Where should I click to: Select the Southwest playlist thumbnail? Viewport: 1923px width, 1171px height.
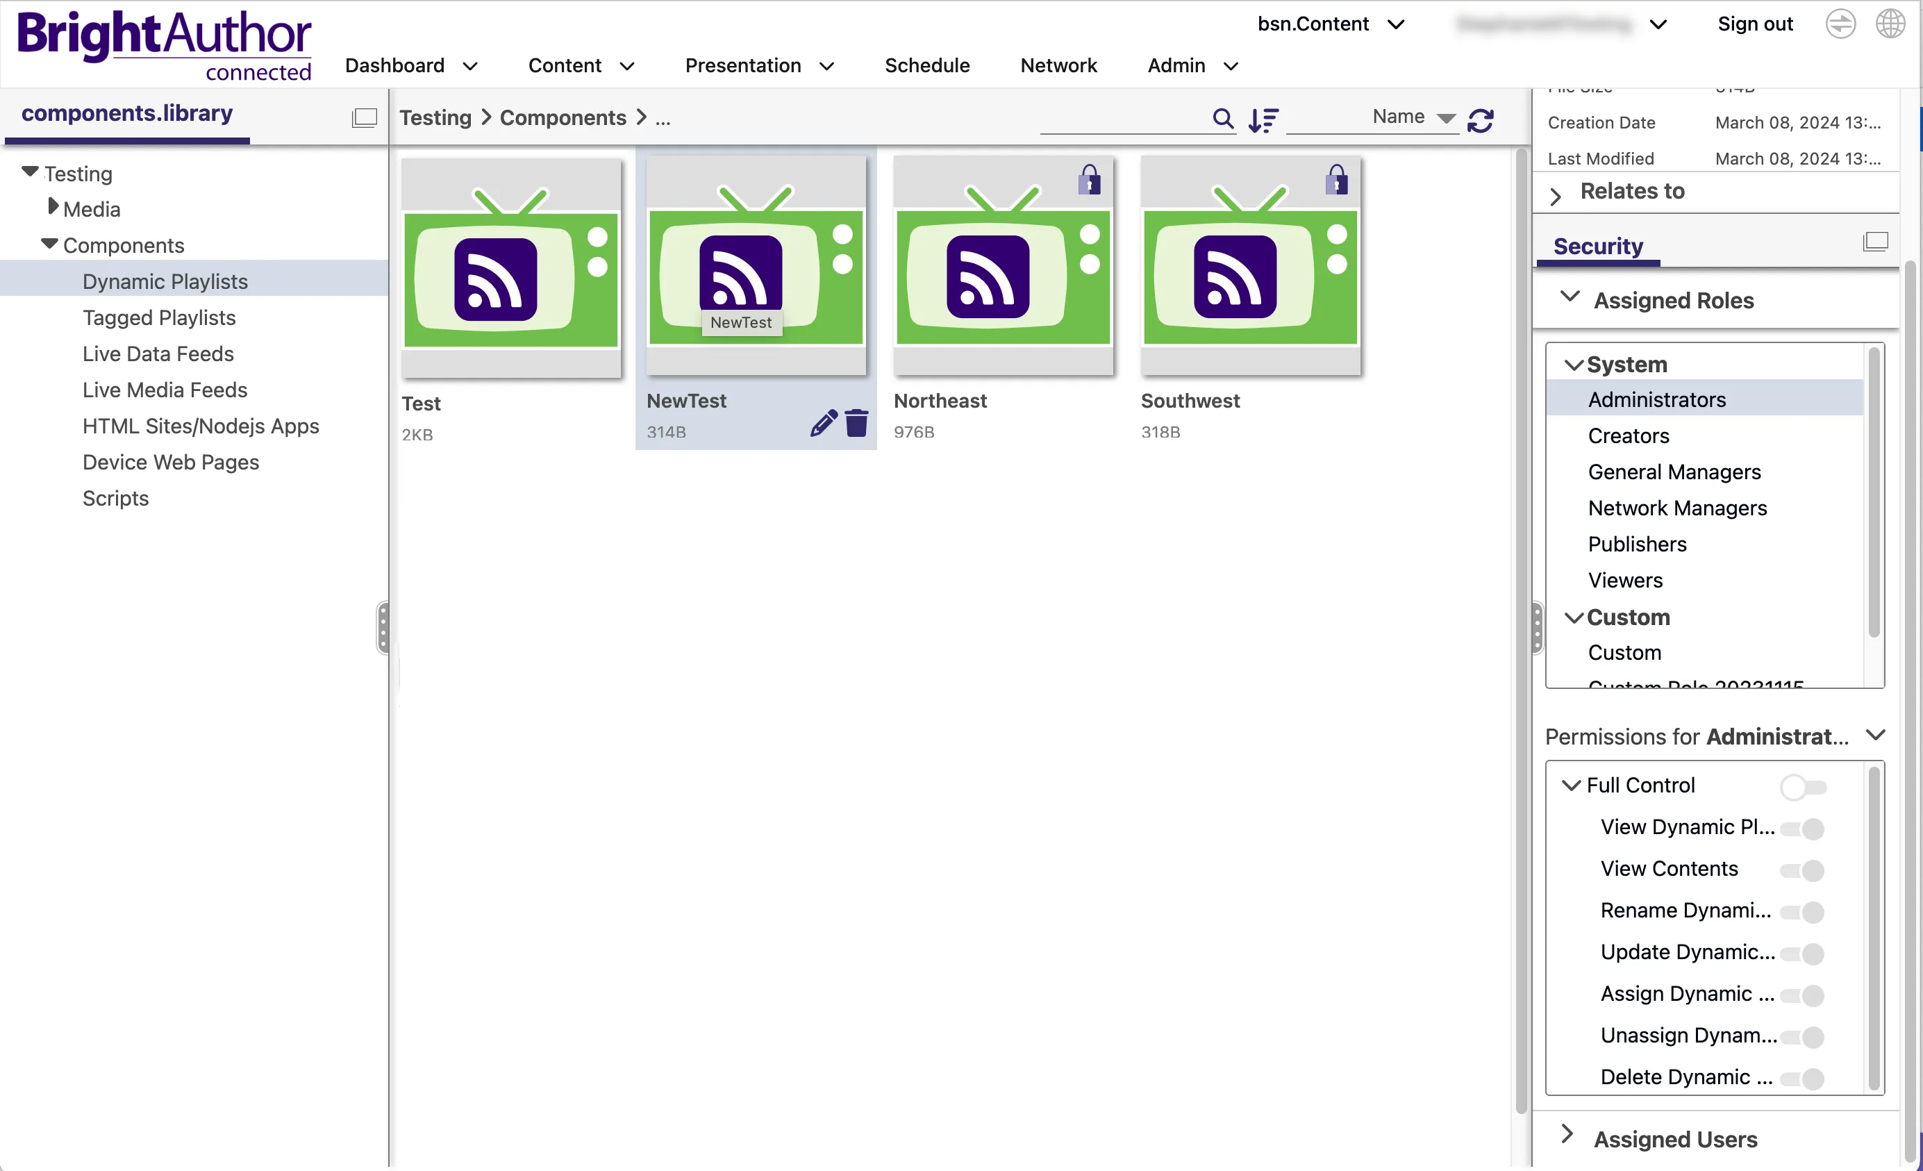coord(1250,266)
